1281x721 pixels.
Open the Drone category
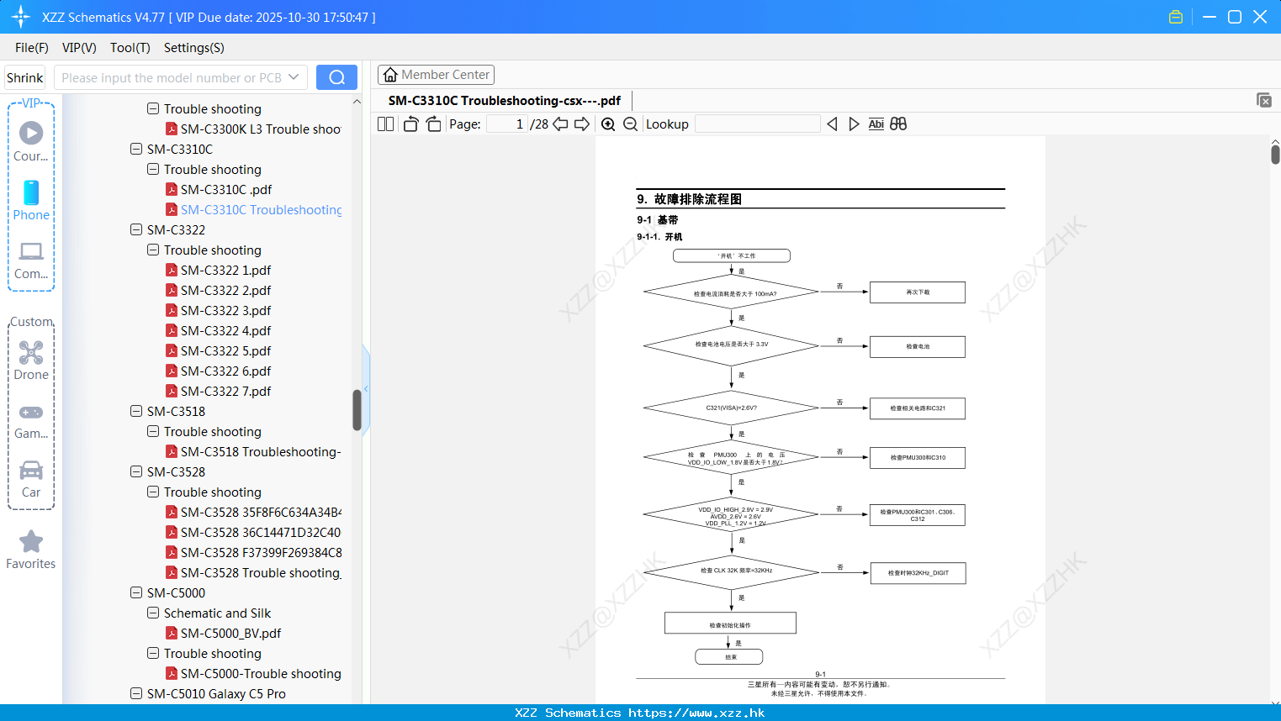pyautogui.click(x=31, y=360)
